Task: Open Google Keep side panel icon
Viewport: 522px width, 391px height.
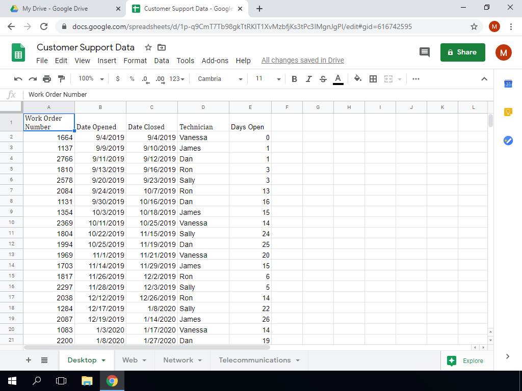Action: coord(508,112)
